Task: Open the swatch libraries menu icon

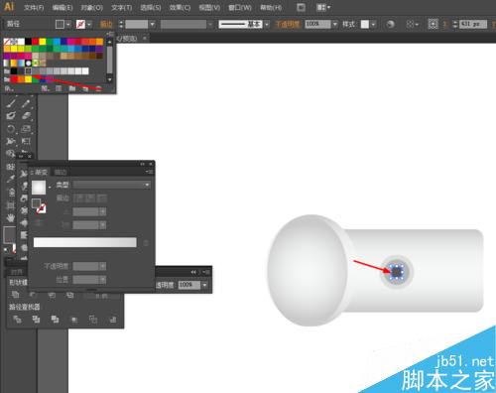Action: click(8, 88)
